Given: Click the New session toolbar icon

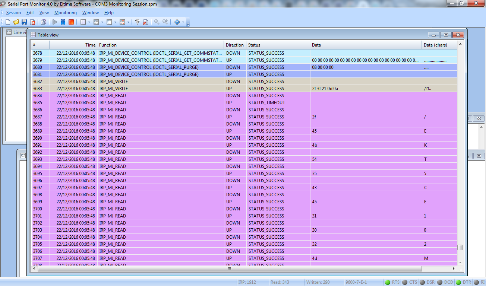Looking at the screenshot, I should click(x=8, y=22).
